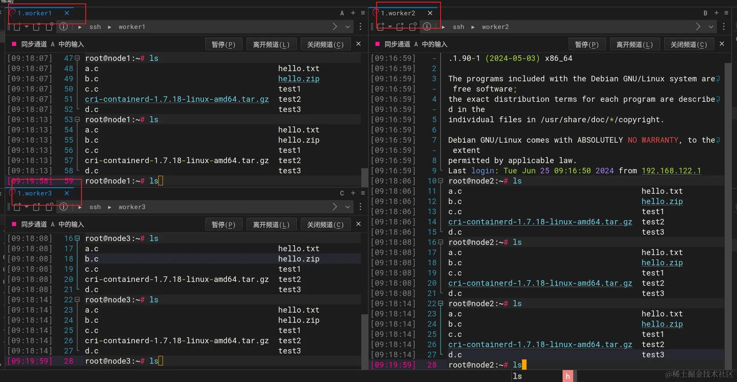Screen dimensions: 737x382
Task: Open hamburger menu of pane group B
Action: 726,13
